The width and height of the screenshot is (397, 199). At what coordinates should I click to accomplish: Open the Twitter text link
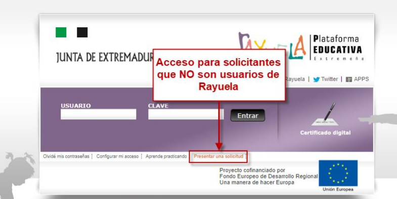tap(329, 79)
